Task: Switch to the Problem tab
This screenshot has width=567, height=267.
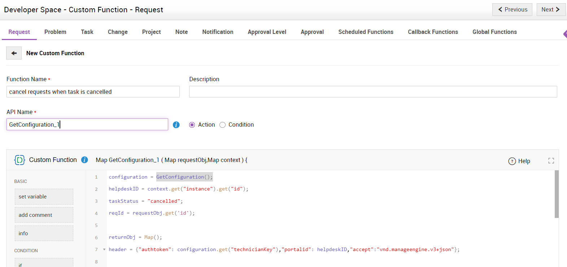Action: click(55, 32)
